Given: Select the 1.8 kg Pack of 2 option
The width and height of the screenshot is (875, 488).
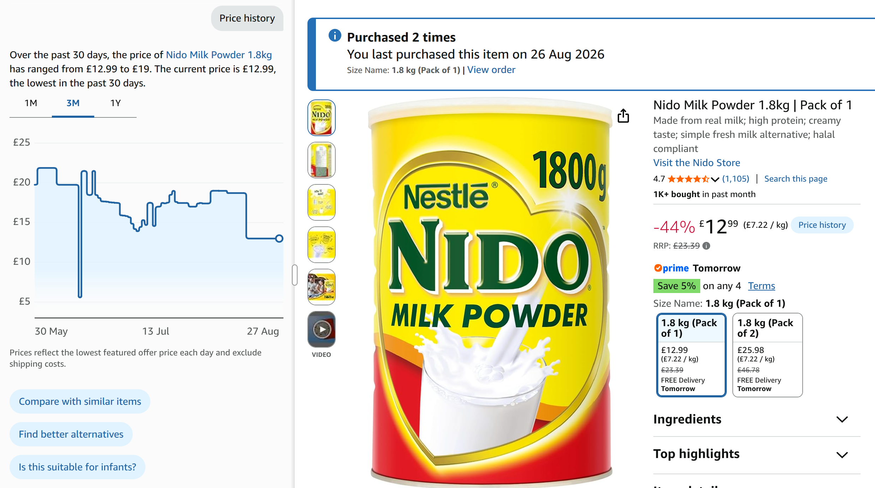Looking at the screenshot, I should coord(767,355).
